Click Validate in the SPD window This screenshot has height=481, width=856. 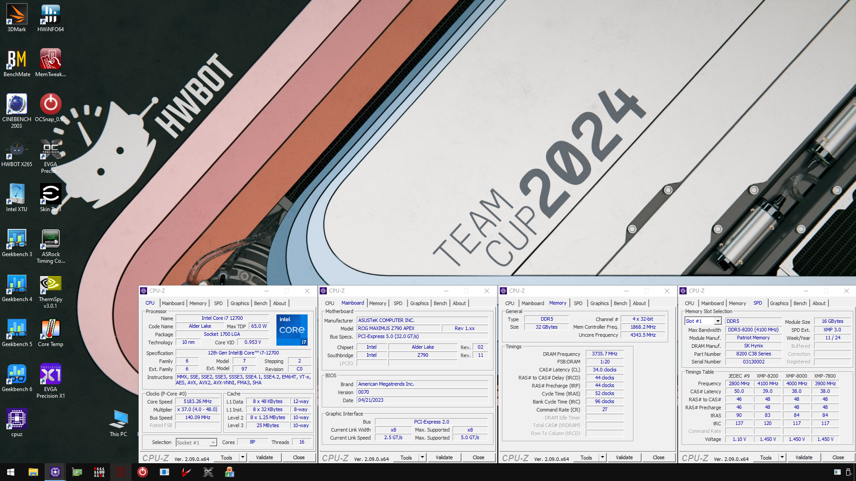(804, 457)
